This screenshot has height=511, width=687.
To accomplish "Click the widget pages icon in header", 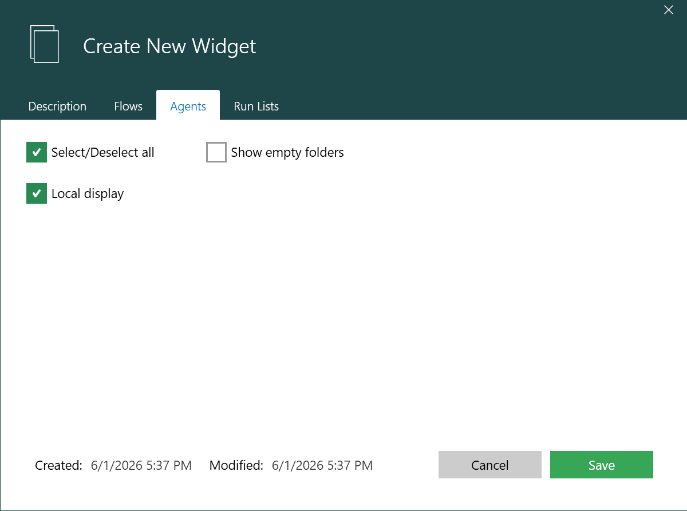I will coord(44,43).
